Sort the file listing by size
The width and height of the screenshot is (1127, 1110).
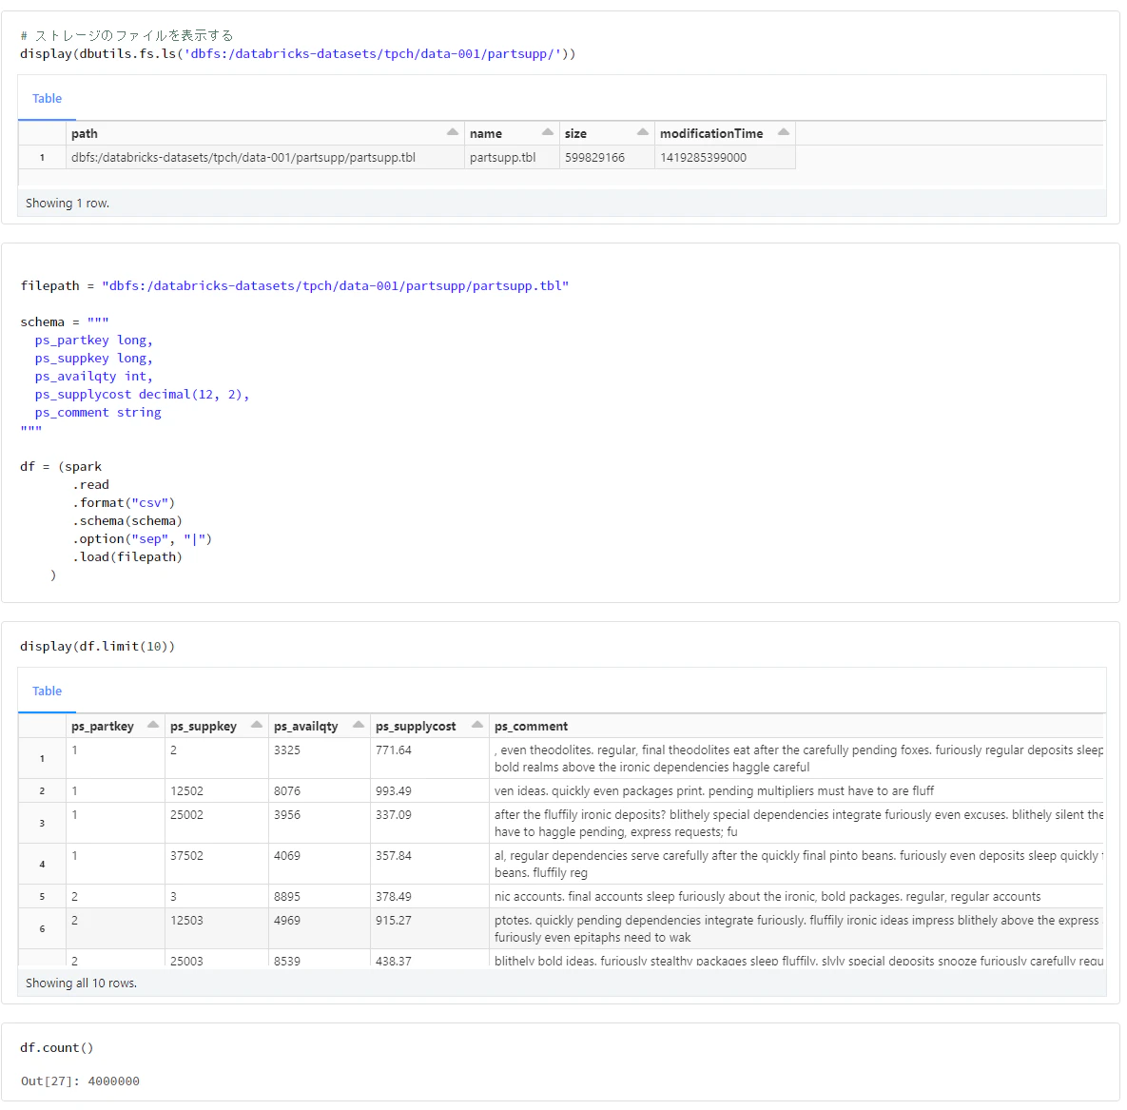point(643,132)
